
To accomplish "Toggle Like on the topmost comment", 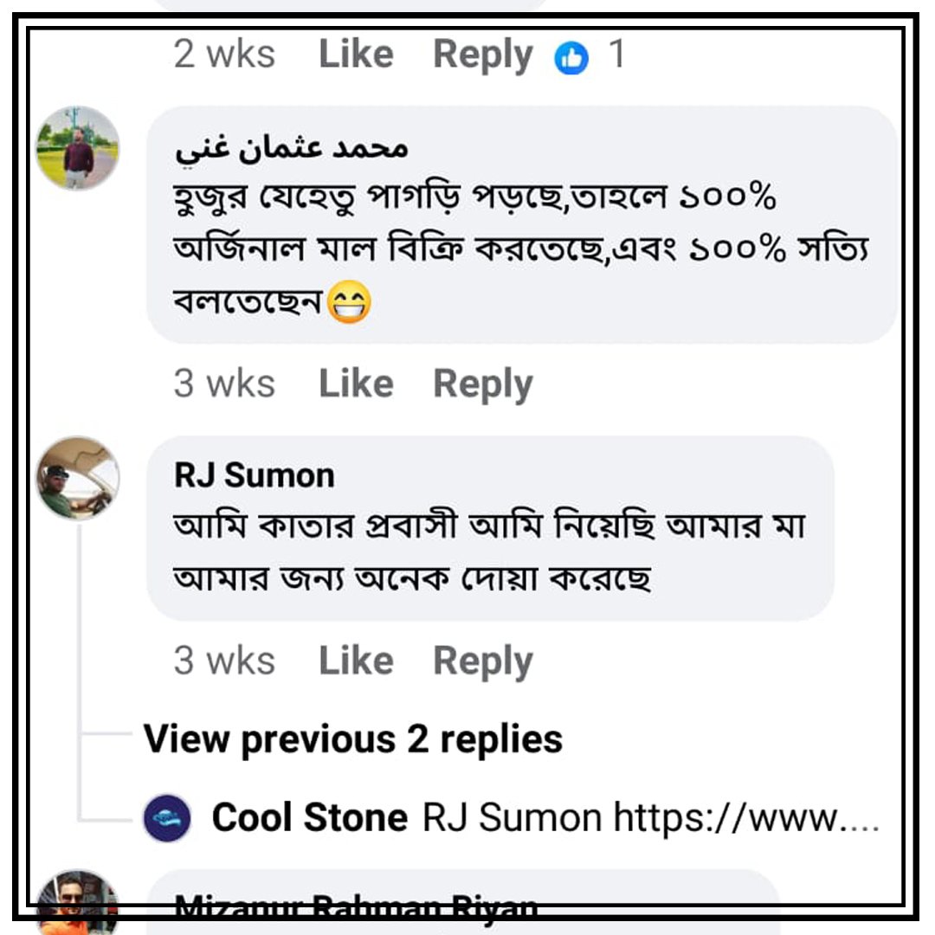I will (358, 54).
